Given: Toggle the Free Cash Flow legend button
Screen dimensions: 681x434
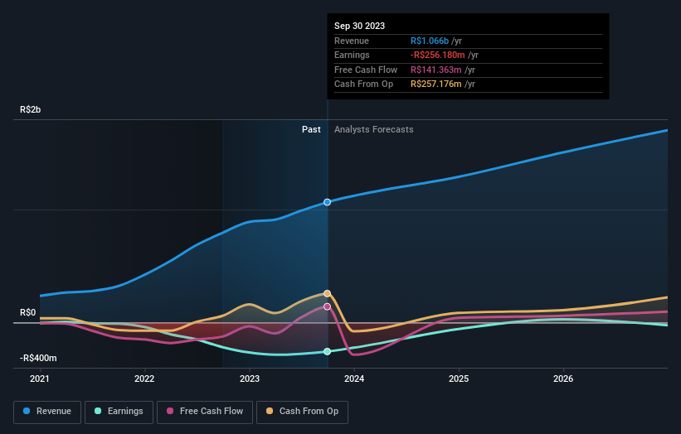Looking at the screenshot, I should click(x=205, y=412).
